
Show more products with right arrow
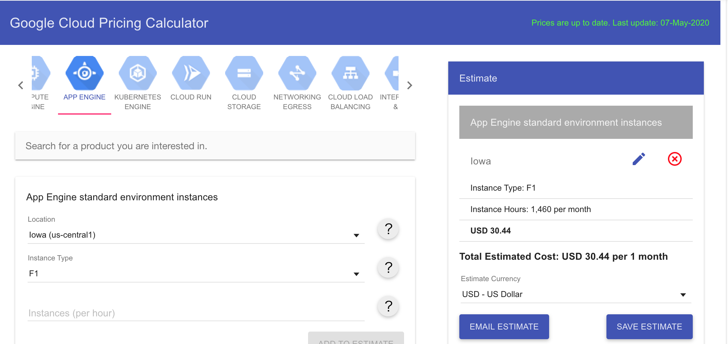point(410,85)
